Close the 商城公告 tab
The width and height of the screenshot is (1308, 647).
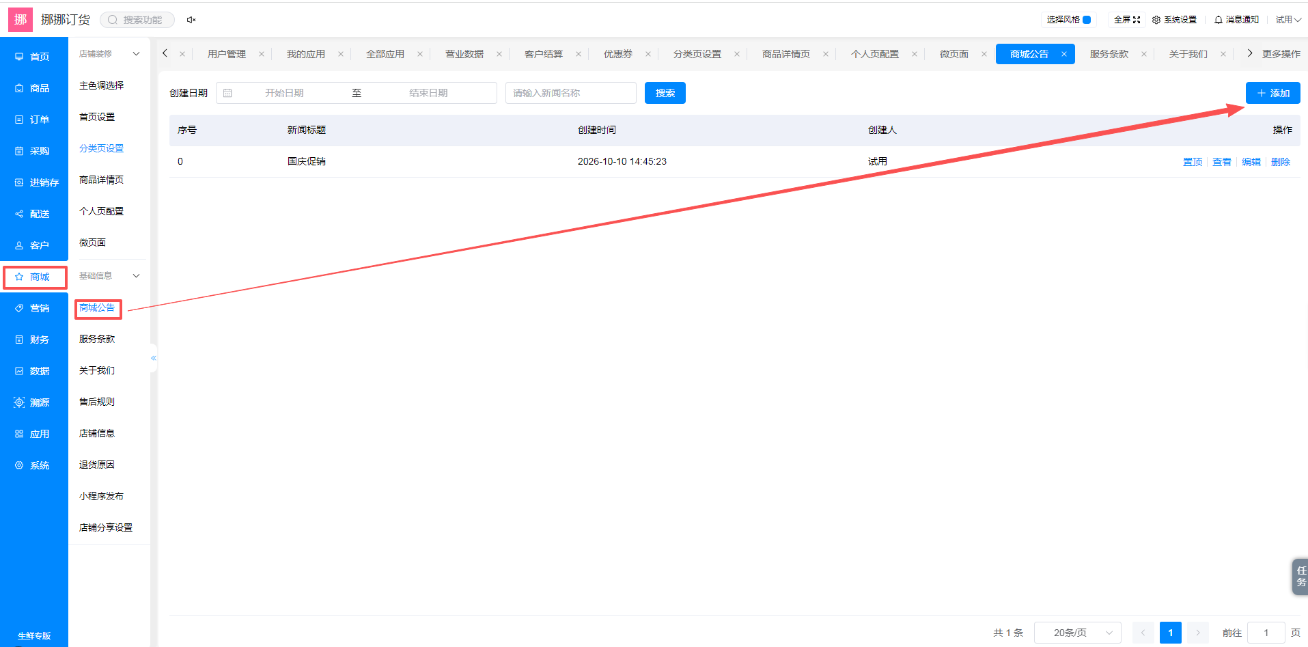[x=1063, y=54]
